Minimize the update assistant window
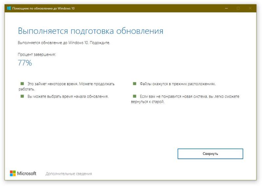The height and width of the screenshot is (186, 262). coord(226,8)
